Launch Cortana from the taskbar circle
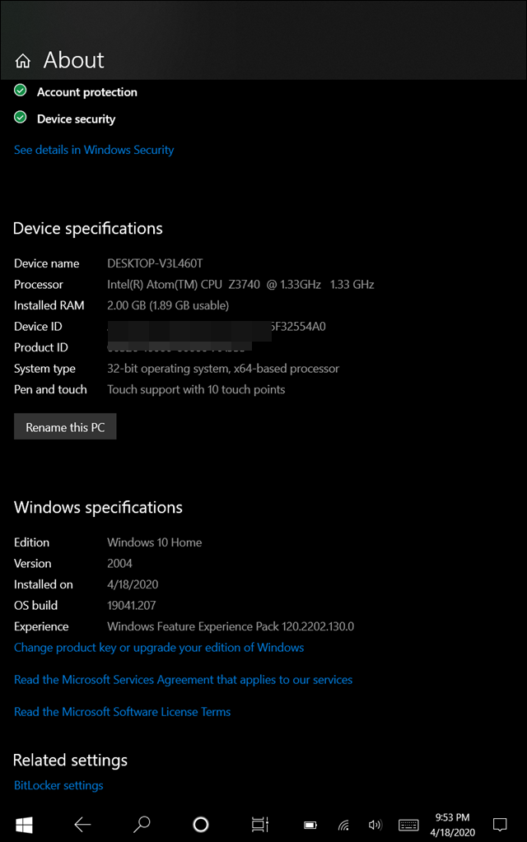Viewport: 527px width, 842px height. point(201,824)
